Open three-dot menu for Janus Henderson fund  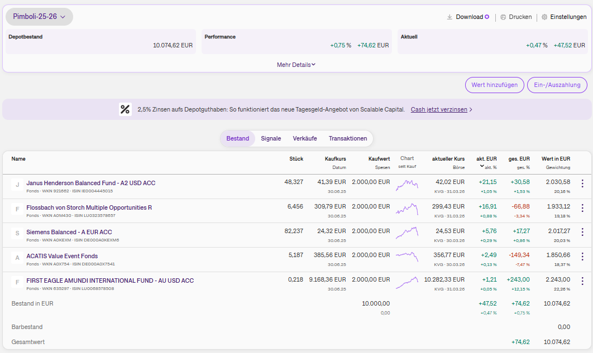(x=582, y=183)
